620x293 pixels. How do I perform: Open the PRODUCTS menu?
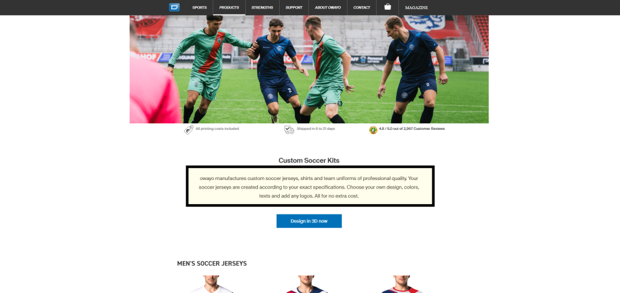click(229, 7)
